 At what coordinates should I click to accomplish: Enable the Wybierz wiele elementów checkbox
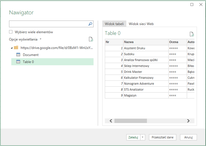(11, 32)
